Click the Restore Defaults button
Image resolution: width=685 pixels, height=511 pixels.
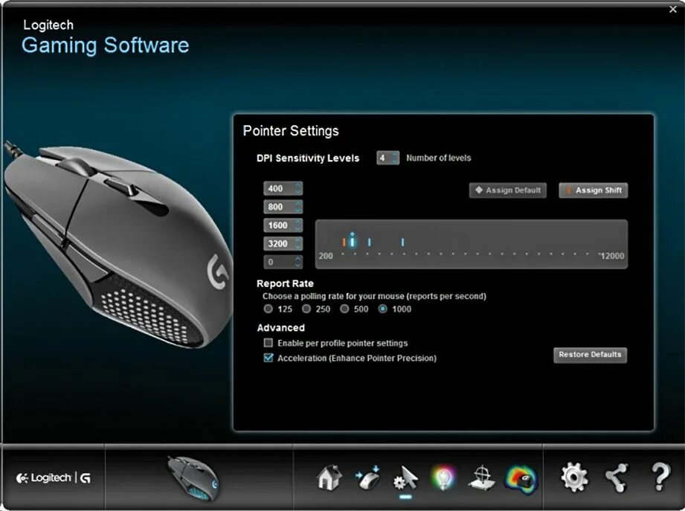click(591, 355)
